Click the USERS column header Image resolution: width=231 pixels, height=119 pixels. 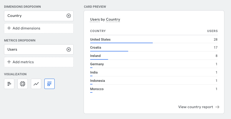click(212, 31)
